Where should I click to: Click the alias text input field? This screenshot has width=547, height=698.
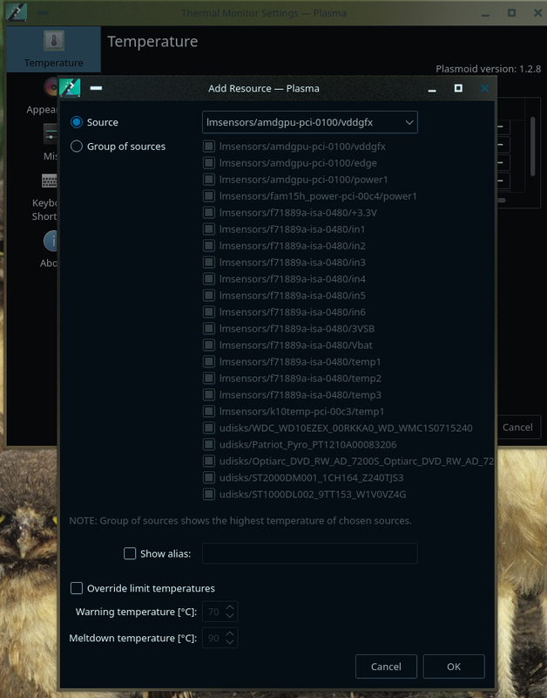tap(310, 553)
